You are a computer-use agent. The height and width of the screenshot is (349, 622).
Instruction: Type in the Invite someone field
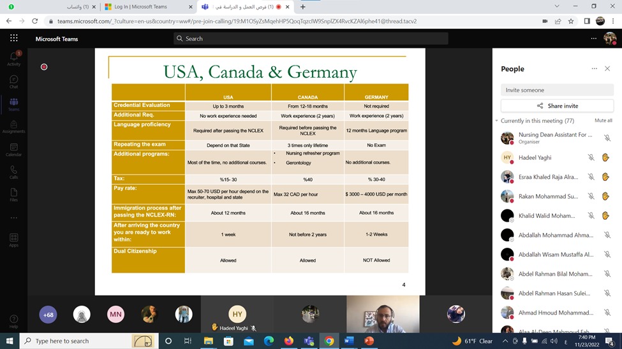(x=557, y=90)
